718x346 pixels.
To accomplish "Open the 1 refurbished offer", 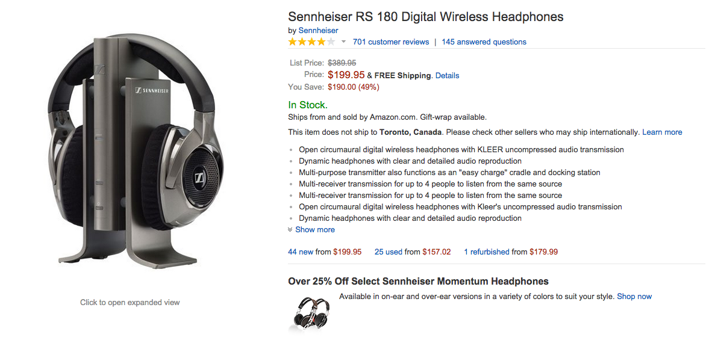I will point(487,252).
